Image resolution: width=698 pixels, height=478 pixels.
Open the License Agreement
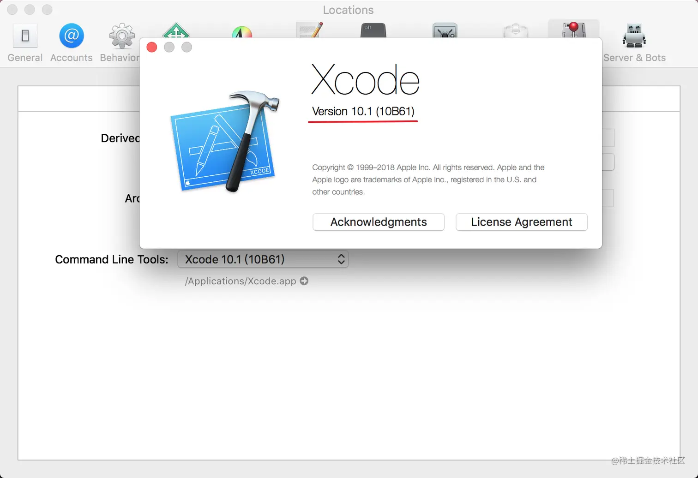521,222
